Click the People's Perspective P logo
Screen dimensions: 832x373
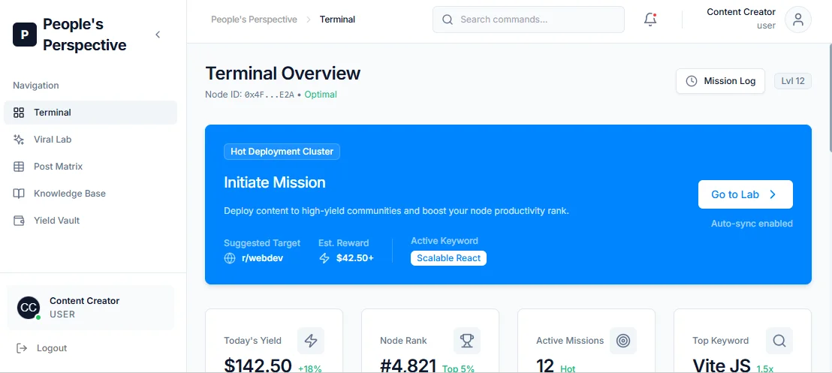(x=25, y=35)
